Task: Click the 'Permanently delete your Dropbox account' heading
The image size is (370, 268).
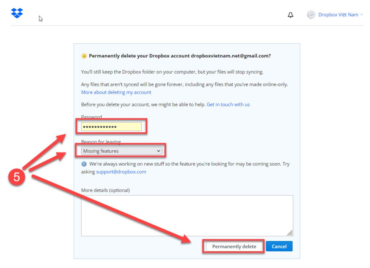Action: (x=180, y=56)
